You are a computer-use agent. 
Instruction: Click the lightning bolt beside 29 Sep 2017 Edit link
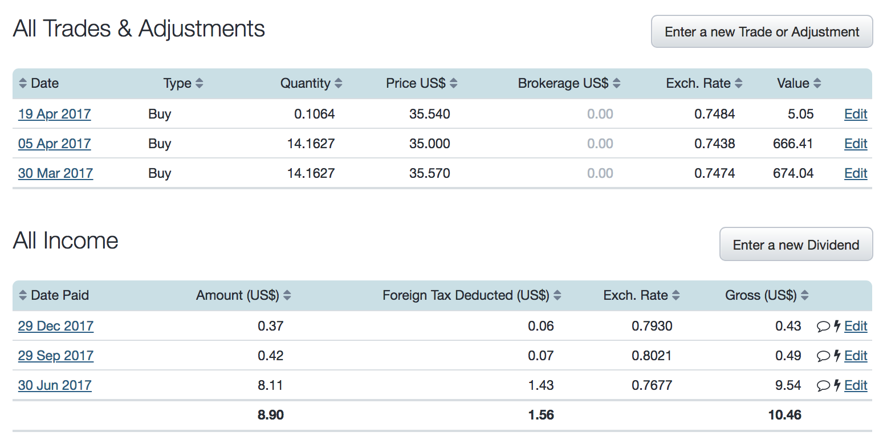837,356
